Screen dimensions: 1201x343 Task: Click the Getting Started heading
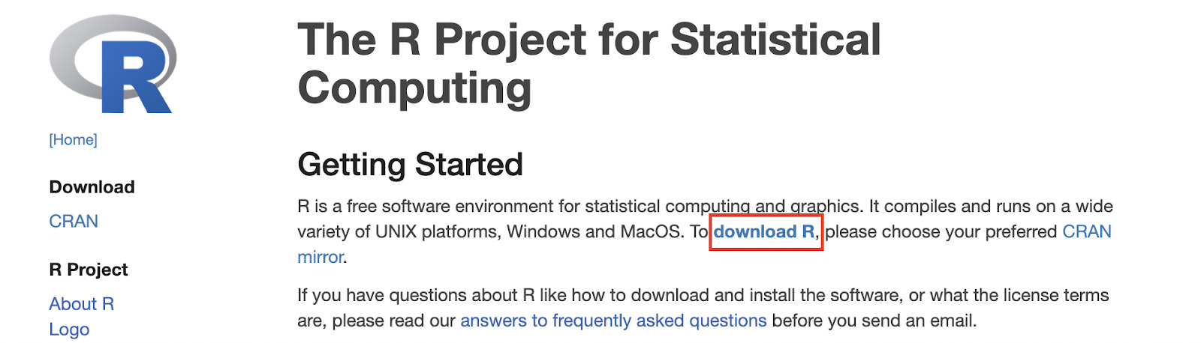click(x=410, y=165)
